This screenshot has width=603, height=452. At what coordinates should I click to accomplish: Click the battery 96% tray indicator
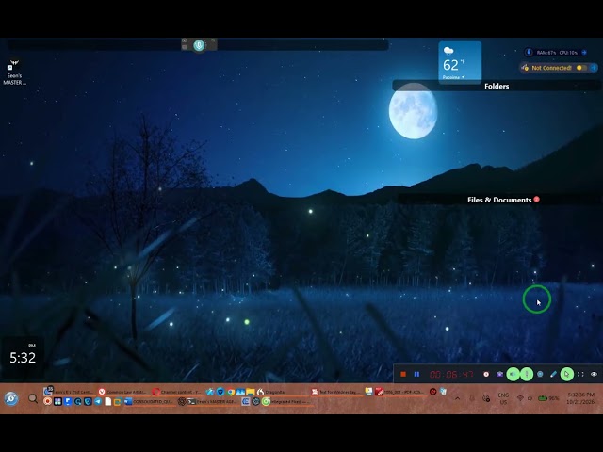coord(548,398)
